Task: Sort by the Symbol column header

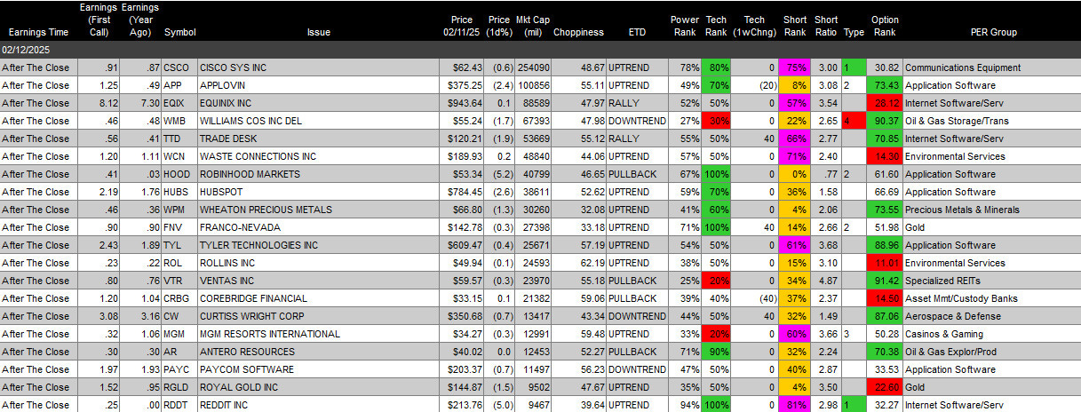Action: 180,32
